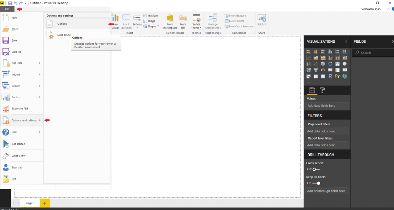394x210 pixels.
Task: Click Add drillthrough fields here box
Action: pos(327,191)
